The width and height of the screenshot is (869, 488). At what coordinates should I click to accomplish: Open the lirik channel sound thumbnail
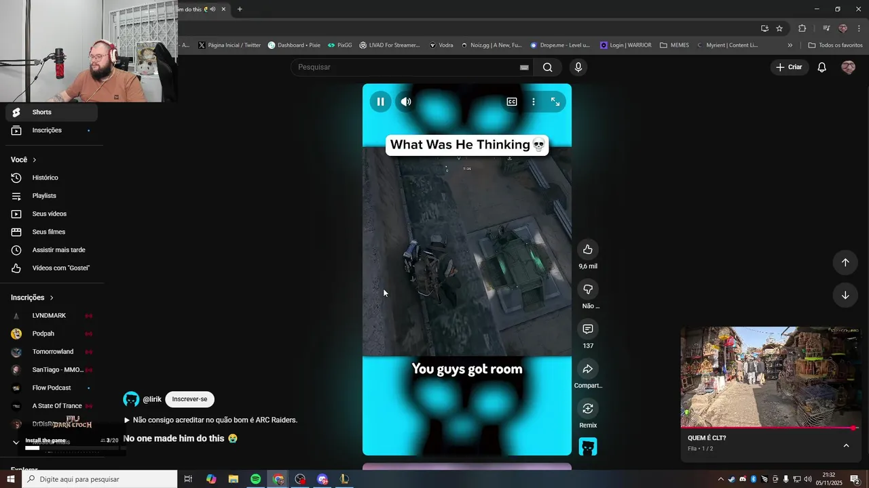588,447
